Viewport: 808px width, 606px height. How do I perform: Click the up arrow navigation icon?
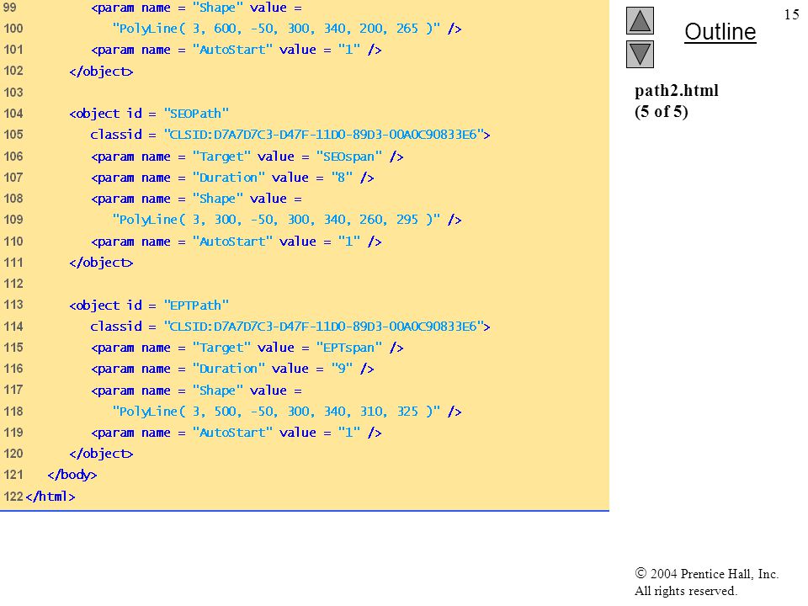(640, 20)
